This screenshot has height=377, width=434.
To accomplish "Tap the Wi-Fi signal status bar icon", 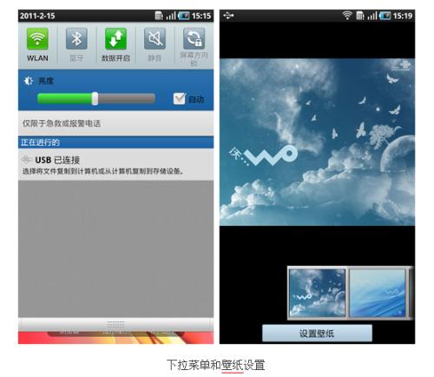I will pos(347,16).
